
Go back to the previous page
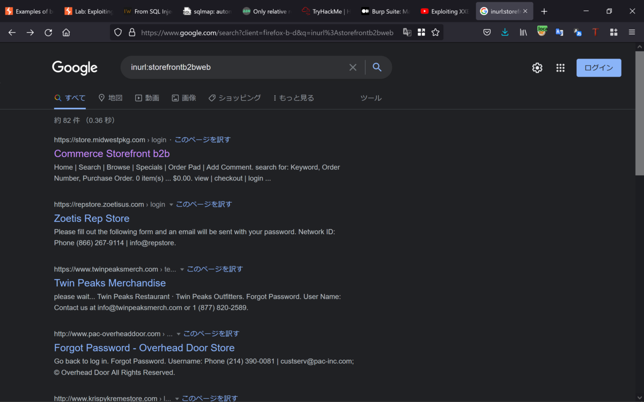tap(12, 33)
